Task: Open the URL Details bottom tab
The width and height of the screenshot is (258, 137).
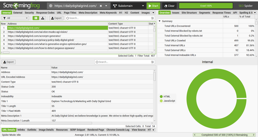Action: (9, 130)
